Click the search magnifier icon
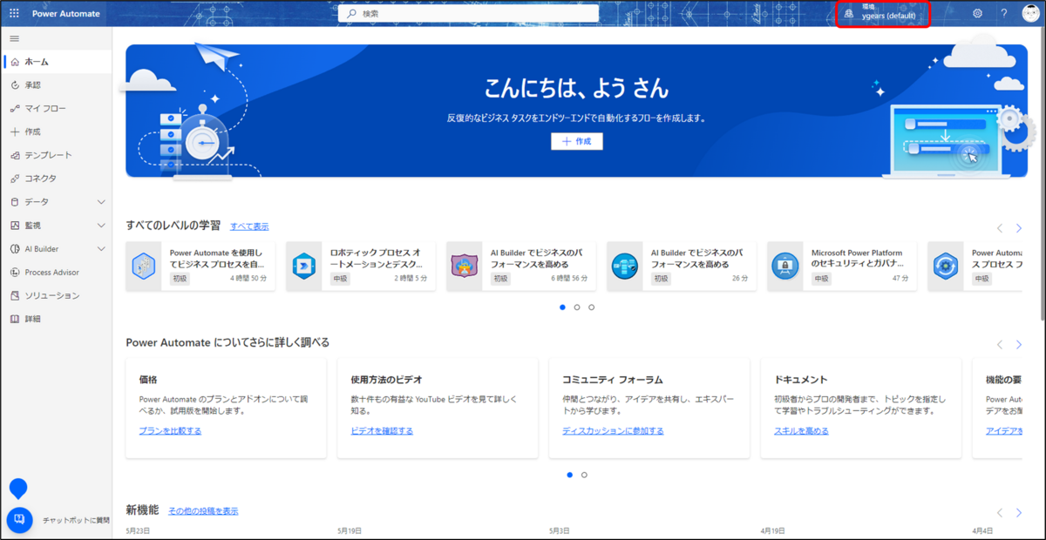 (351, 14)
